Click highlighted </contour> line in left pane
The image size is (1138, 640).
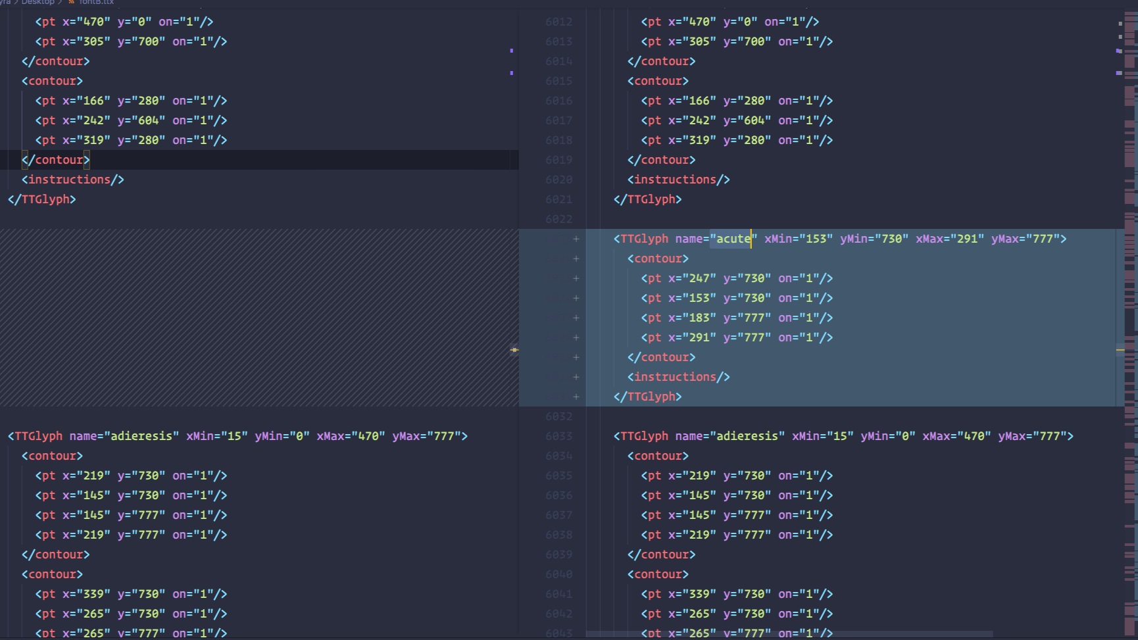[x=56, y=160]
